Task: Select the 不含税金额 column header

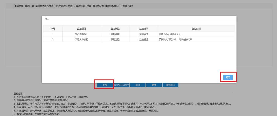Action: click(x=80, y=6)
